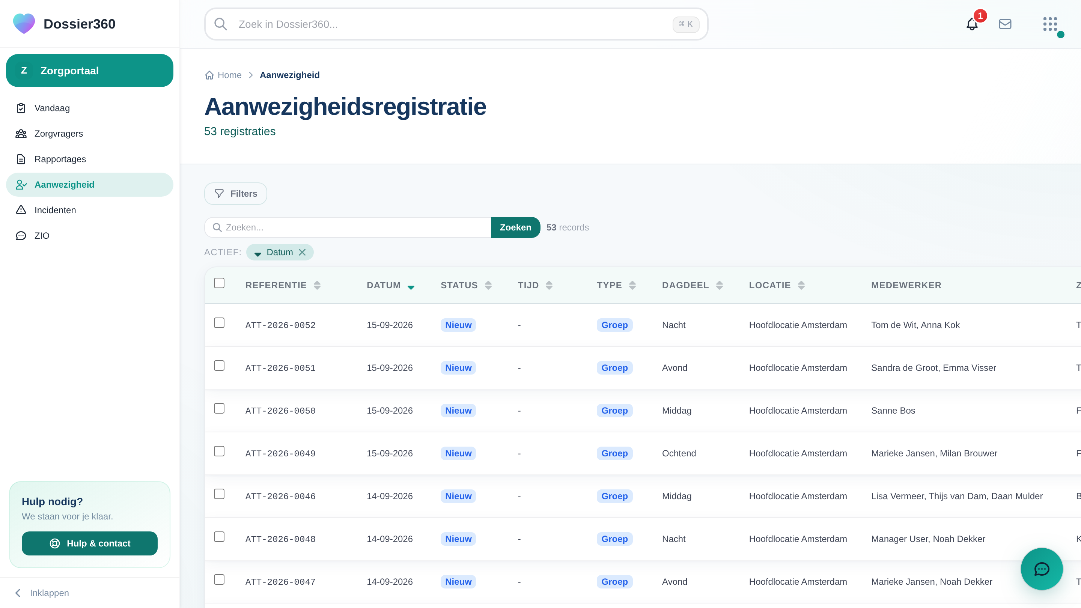Screen dimensions: 1081x608
Task: Click the Hulp & contact button
Action: [89, 543]
